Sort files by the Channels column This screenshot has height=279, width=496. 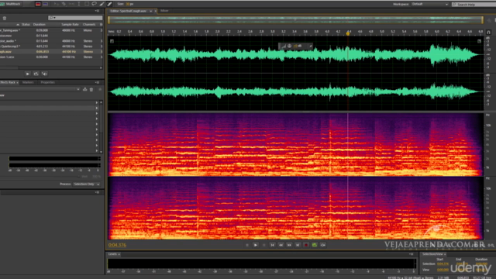tap(89, 24)
